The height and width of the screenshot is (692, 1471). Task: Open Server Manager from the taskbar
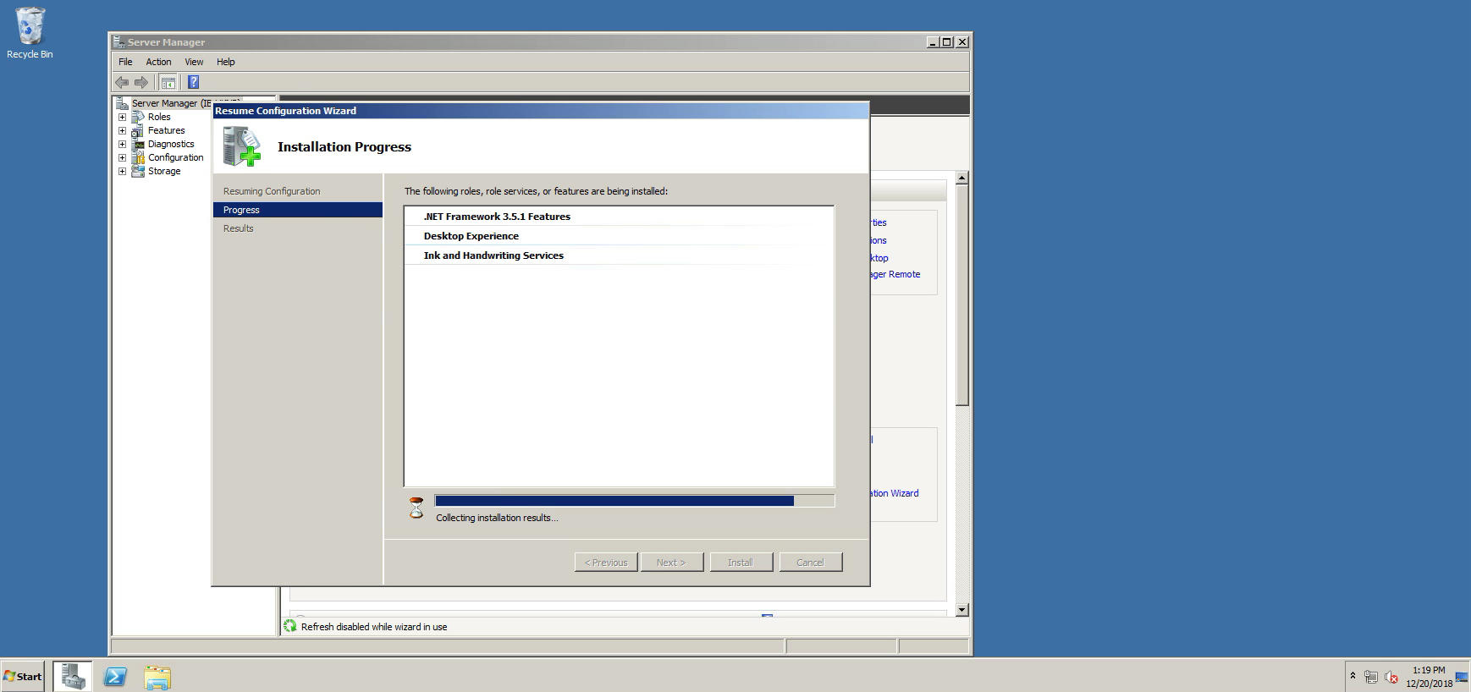(73, 676)
